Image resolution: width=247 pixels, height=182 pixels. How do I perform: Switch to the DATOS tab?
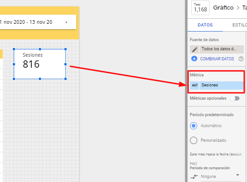click(205, 25)
